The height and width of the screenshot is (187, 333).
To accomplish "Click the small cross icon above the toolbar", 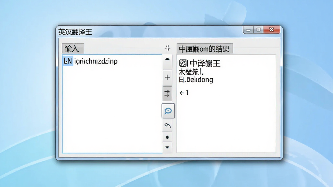I will click(168, 48).
